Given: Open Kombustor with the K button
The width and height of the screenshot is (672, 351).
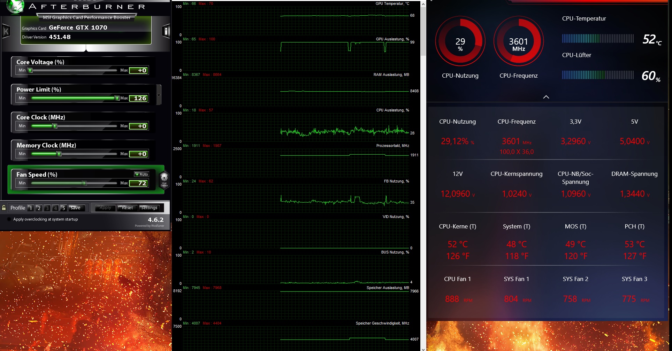Looking at the screenshot, I should [x=6, y=32].
